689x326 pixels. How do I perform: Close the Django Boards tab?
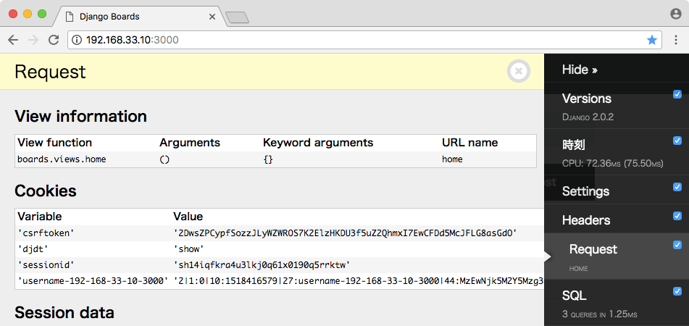pos(212,17)
